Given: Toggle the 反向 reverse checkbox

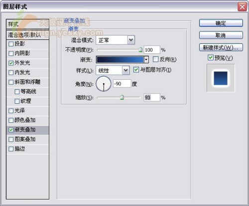Looking at the screenshot, I should tap(155, 59).
